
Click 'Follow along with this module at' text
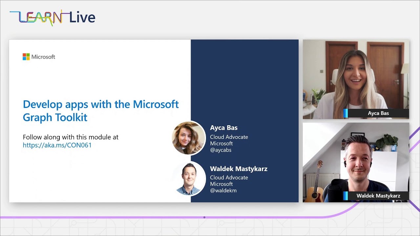[x=71, y=137]
